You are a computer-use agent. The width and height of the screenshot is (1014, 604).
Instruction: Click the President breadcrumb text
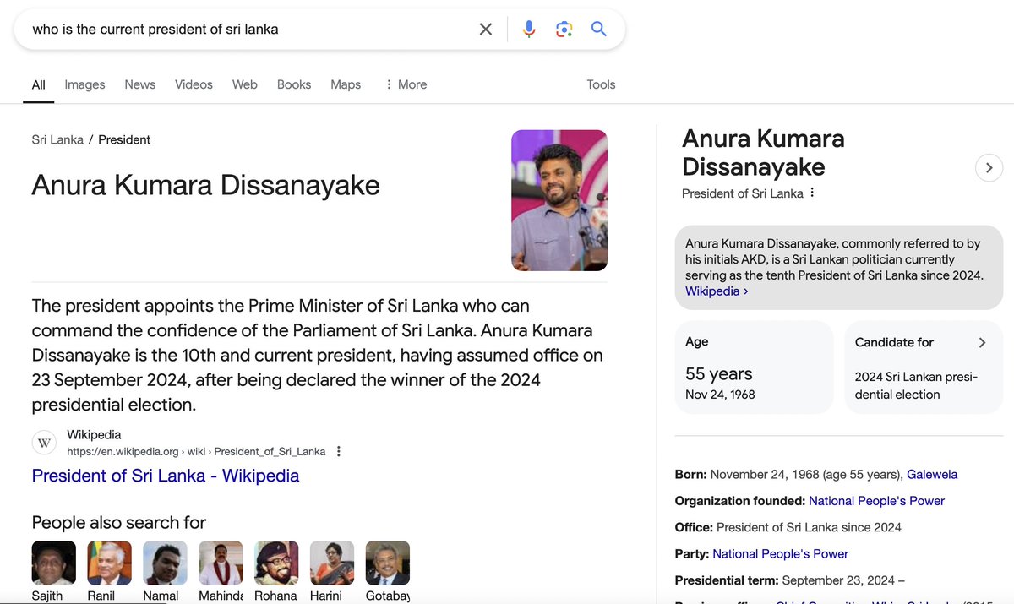[124, 139]
